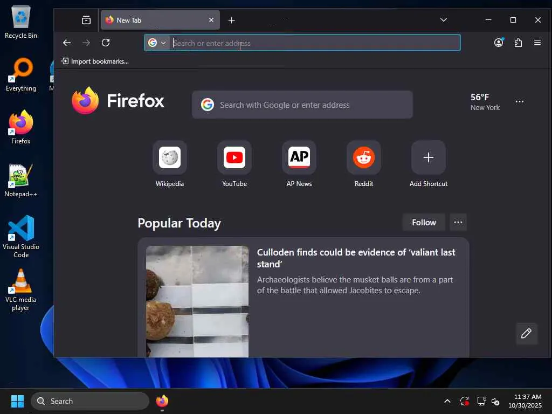Go forward with the forward arrow
The image size is (552, 414).
[x=86, y=43]
